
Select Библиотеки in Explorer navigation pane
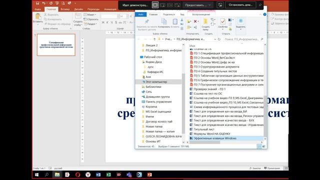(x=153, y=86)
